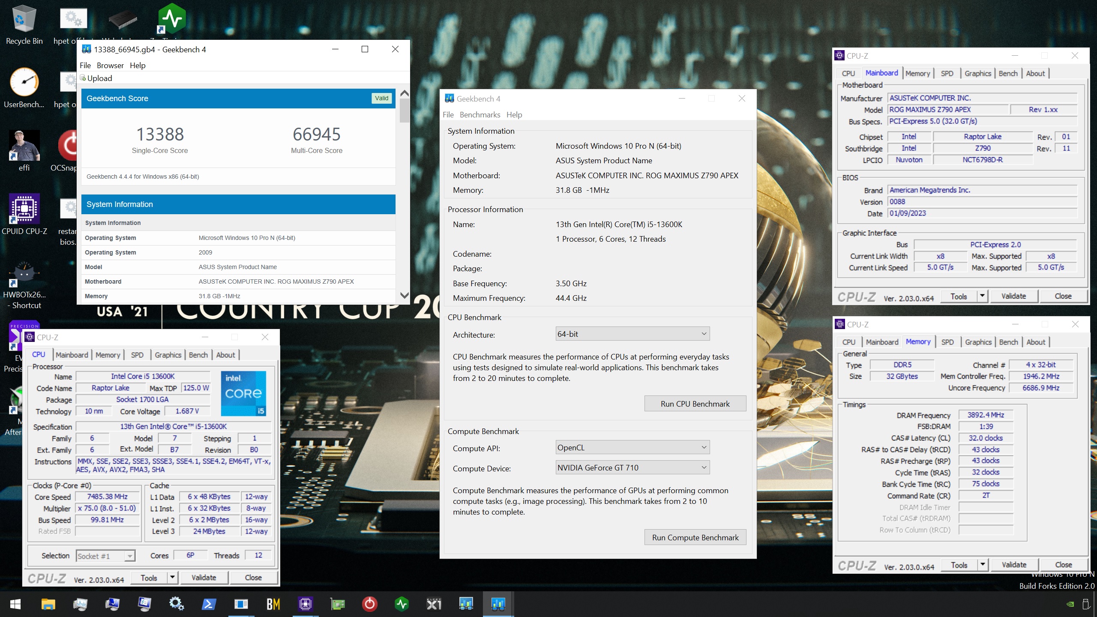Screen dimensions: 1097x617
Task: Open the Compute Device GT 710 dropdown
Action: [632, 467]
